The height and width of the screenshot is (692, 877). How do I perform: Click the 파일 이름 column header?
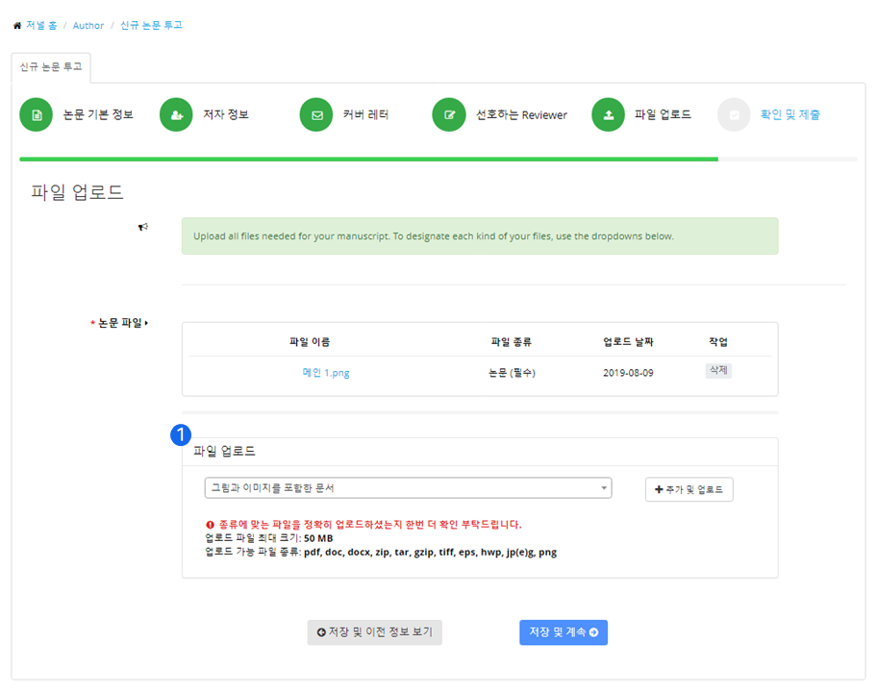click(310, 342)
